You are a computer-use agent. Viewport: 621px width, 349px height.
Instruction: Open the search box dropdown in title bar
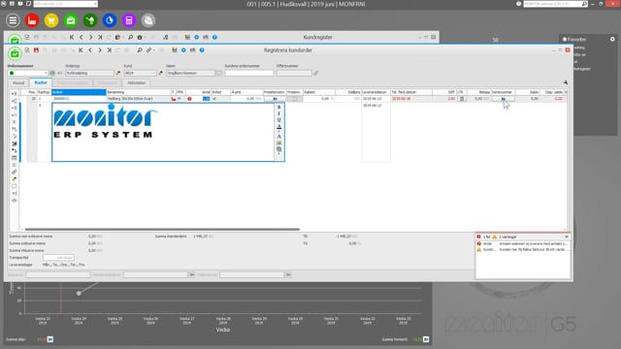click(95, 4)
